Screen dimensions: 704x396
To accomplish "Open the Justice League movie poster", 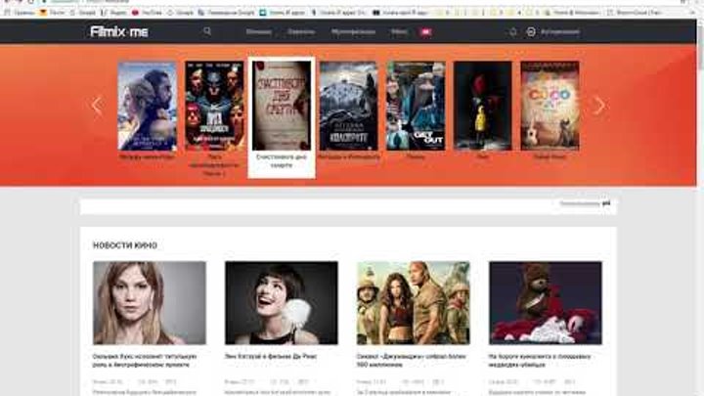I will point(214,106).
